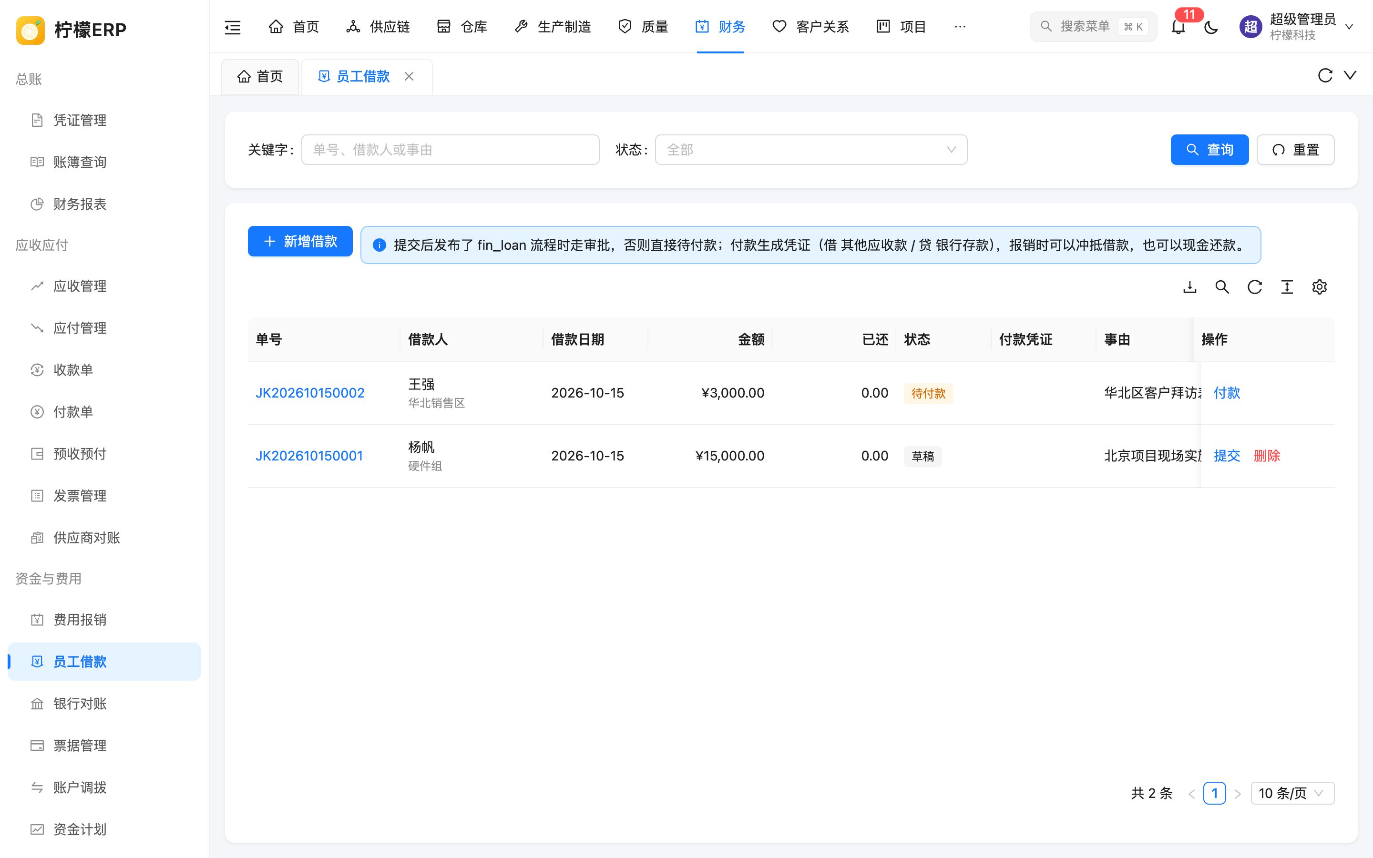The width and height of the screenshot is (1373, 858).
Task: Click the 新增借款 button
Action: [300, 241]
